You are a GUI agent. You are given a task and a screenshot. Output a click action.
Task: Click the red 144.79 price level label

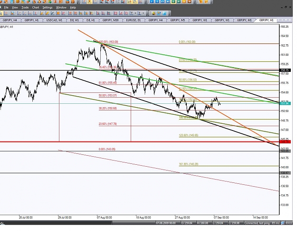(x=285, y=141)
